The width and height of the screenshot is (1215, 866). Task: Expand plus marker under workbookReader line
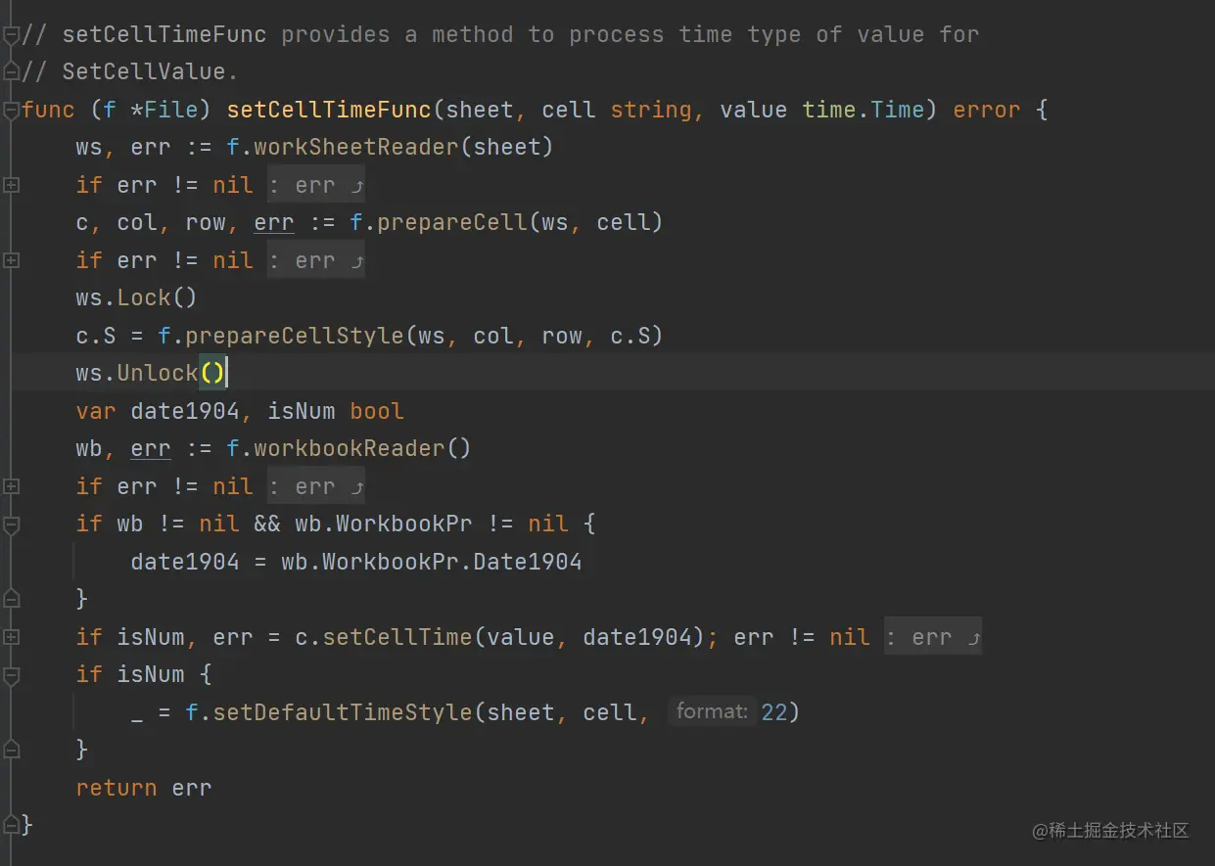[11, 486]
